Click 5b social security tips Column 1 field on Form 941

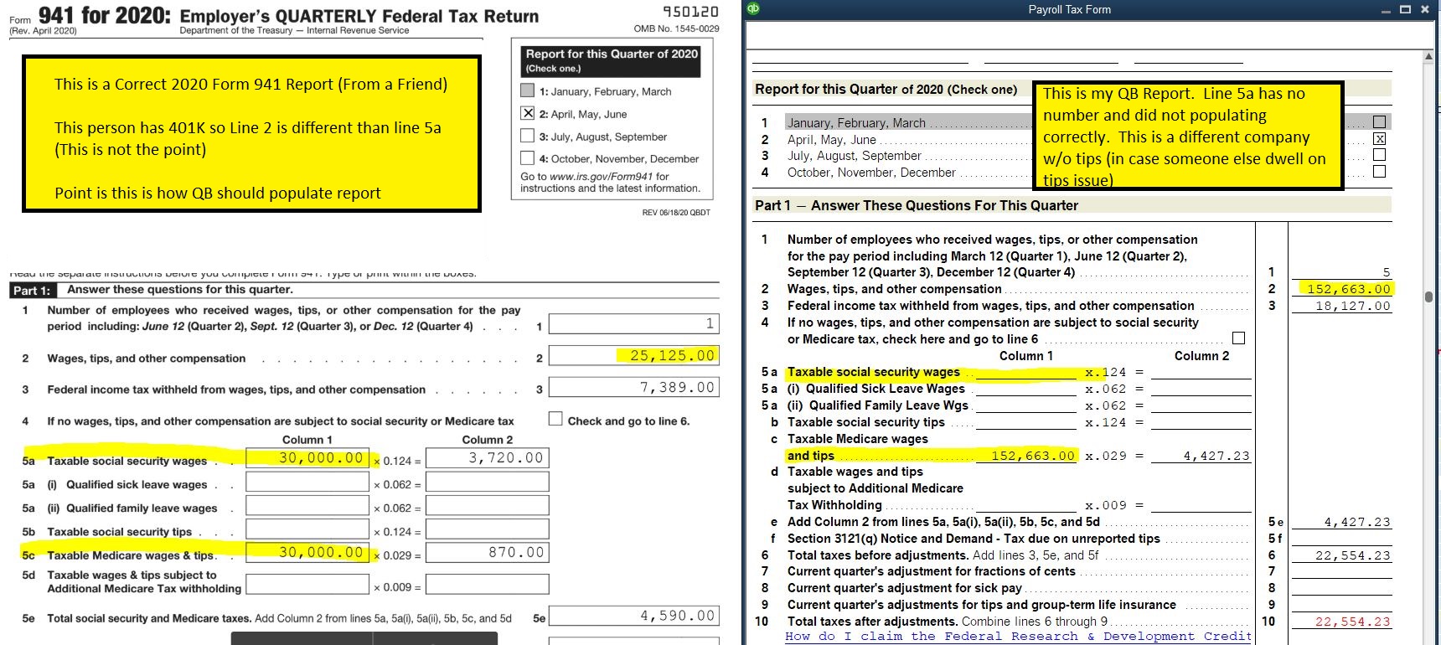pos(307,529)
